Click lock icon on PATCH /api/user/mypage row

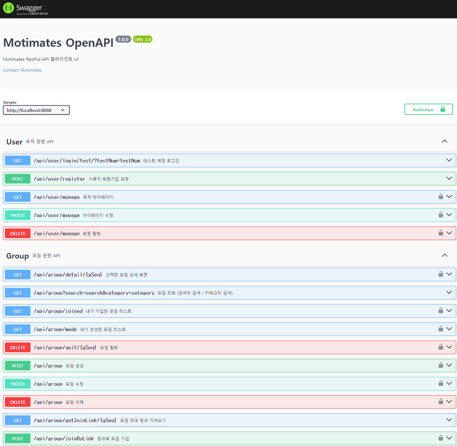tap(441, 215)
